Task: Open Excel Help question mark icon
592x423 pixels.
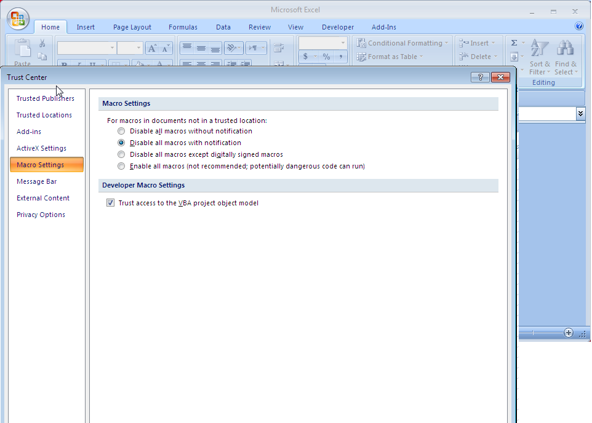Action: (x=579, y=26)
